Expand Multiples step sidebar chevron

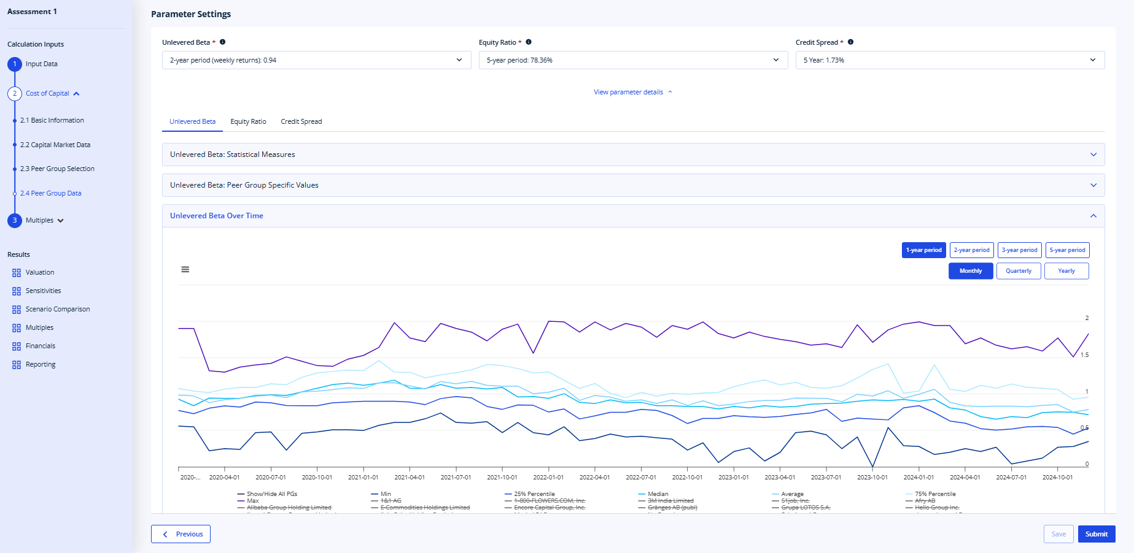(x=61, y=221)
